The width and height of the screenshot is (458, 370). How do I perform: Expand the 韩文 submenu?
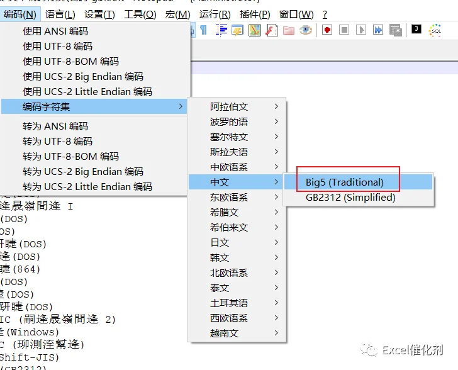tap(237, 258)
